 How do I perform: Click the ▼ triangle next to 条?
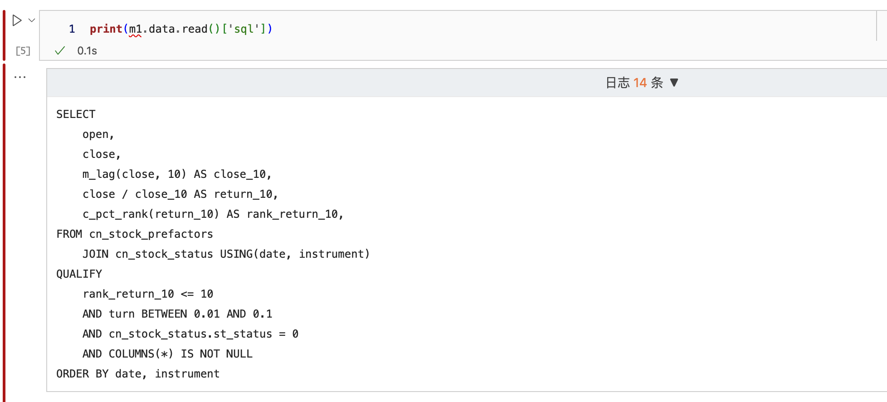(x=674, y=83)
